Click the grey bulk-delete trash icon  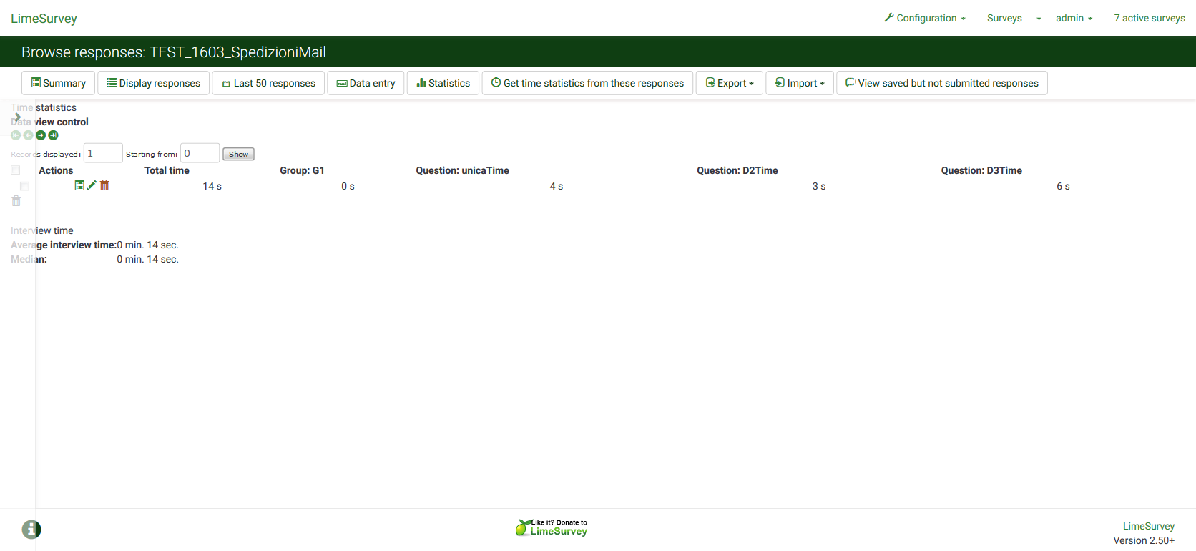pos(16,201)
